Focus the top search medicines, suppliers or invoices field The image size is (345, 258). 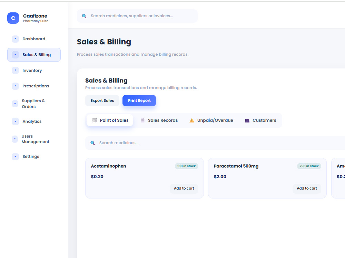(x=137, y=16)
